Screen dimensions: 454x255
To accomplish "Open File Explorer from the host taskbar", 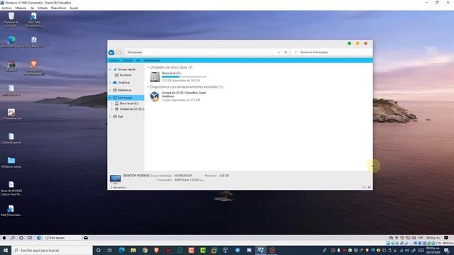I will (133, 250).
